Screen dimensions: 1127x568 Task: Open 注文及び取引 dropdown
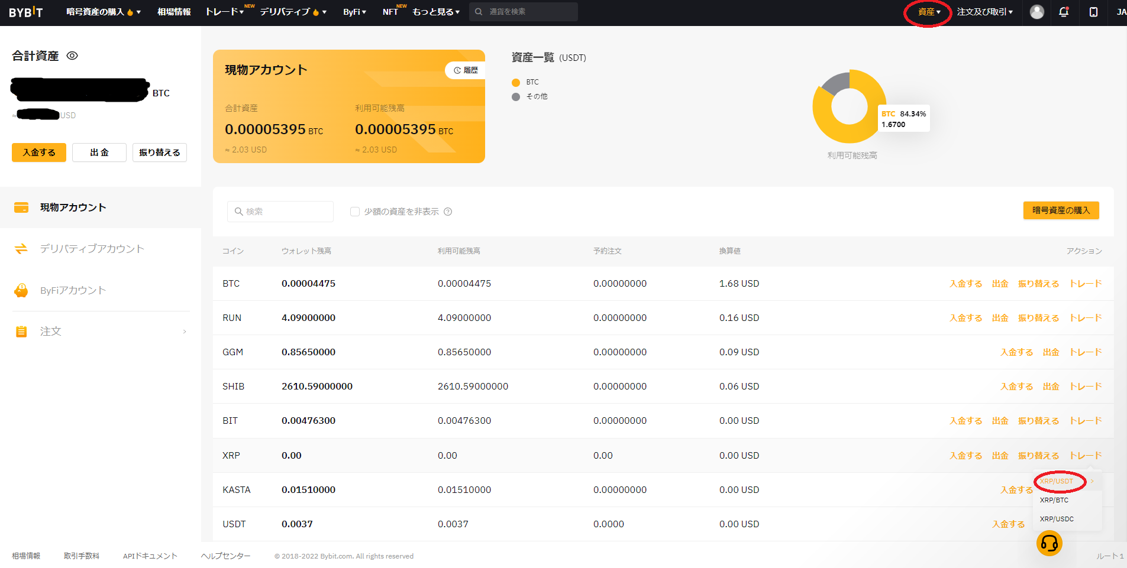[985, 12]
